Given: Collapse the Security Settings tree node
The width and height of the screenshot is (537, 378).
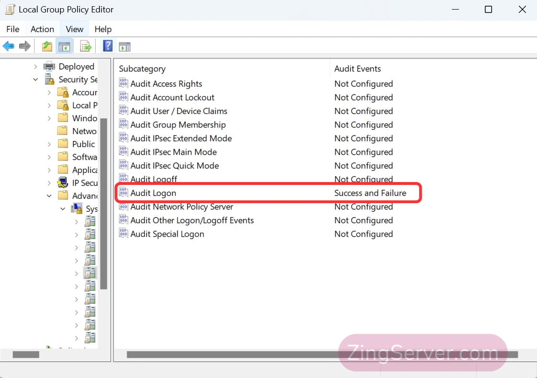Looking at the screenshot, I should tap(35, 80).
